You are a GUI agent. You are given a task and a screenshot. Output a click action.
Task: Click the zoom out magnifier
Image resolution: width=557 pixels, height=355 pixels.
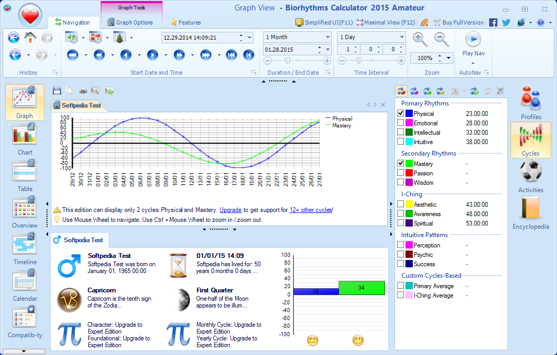point(442,39)
